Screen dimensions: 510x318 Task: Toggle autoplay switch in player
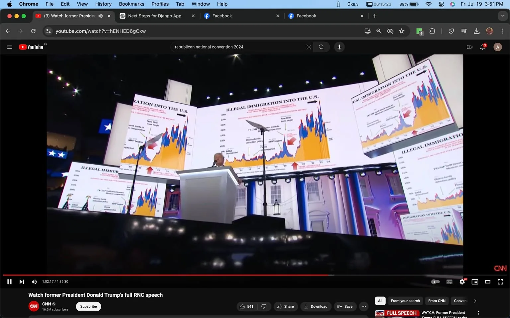[435, 282]
